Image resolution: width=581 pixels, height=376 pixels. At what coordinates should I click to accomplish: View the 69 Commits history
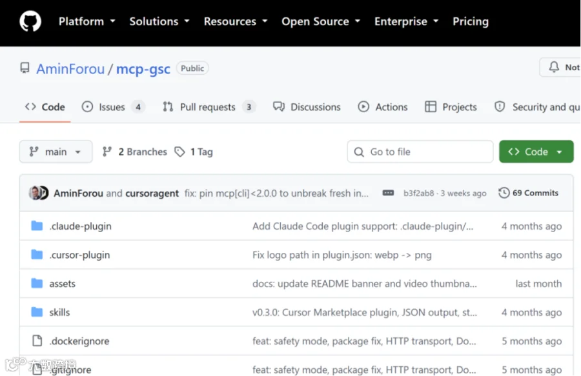point(528,193)
